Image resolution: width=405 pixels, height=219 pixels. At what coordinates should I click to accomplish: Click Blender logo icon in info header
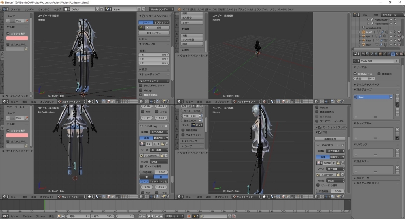179,9
